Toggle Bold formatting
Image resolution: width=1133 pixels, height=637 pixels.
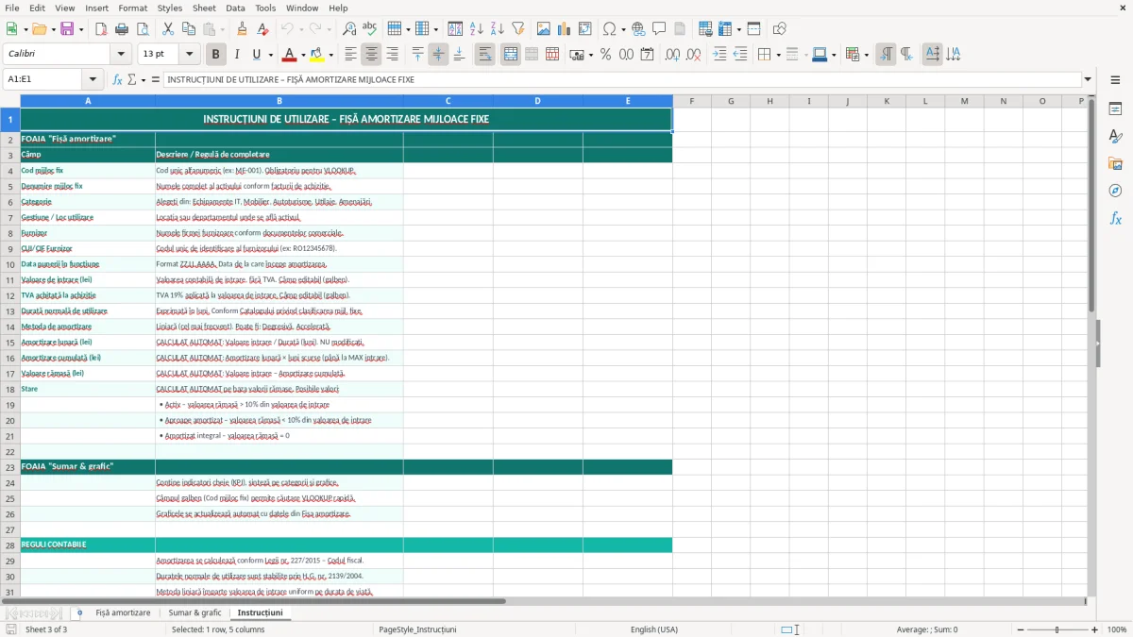click(215, 55)
